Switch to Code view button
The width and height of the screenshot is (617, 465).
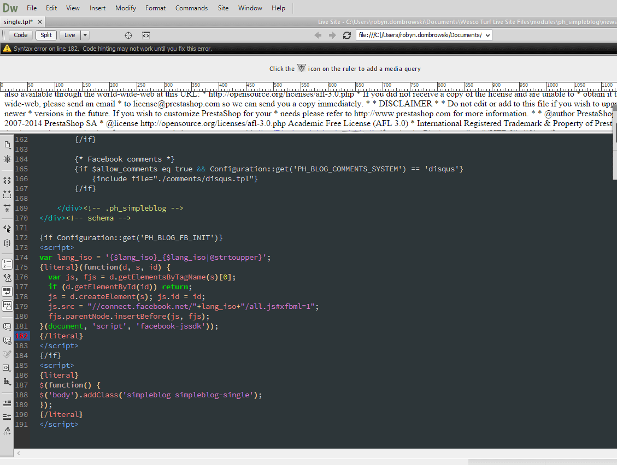(21, 35)
